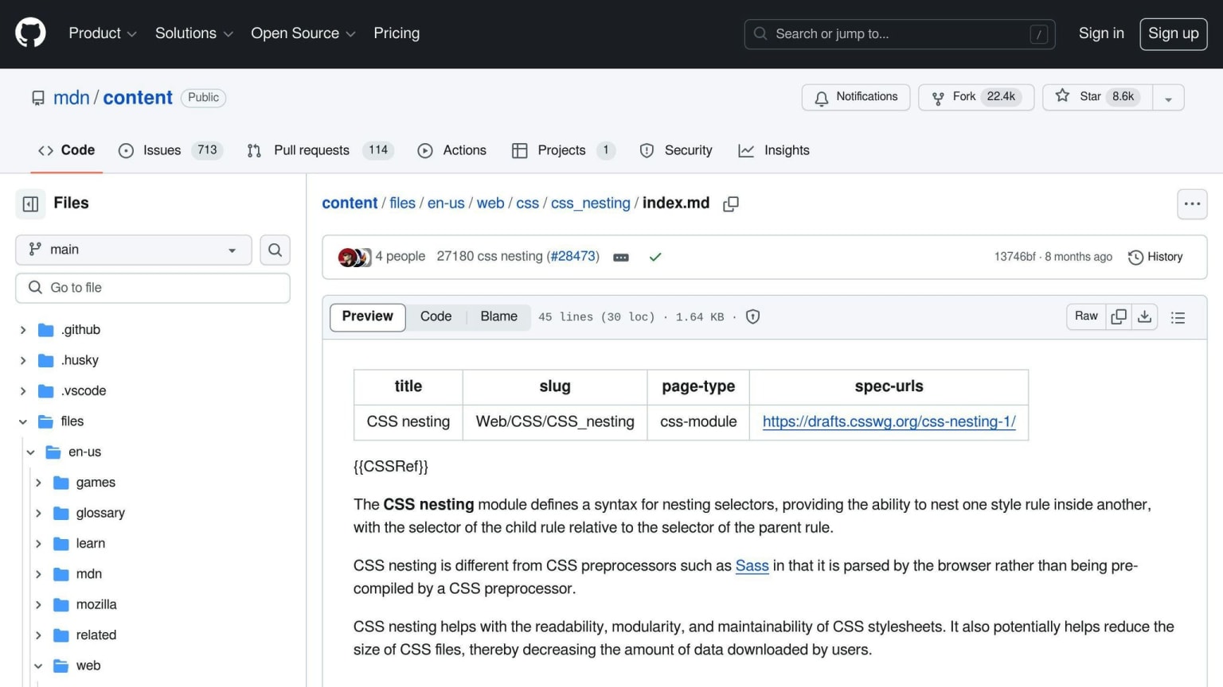Click the Raw button

(x=1086, y=316)
